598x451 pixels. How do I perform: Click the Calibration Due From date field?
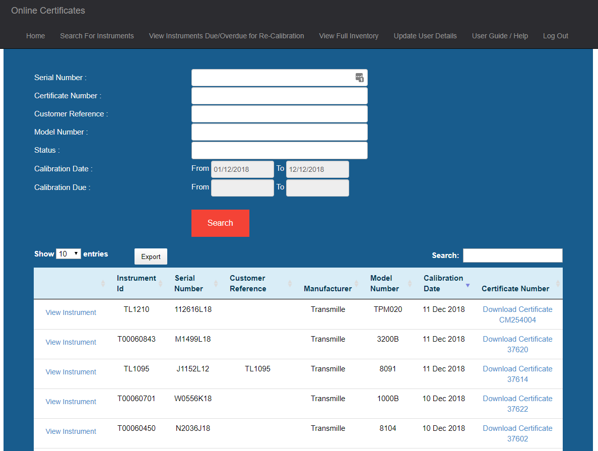242,188
